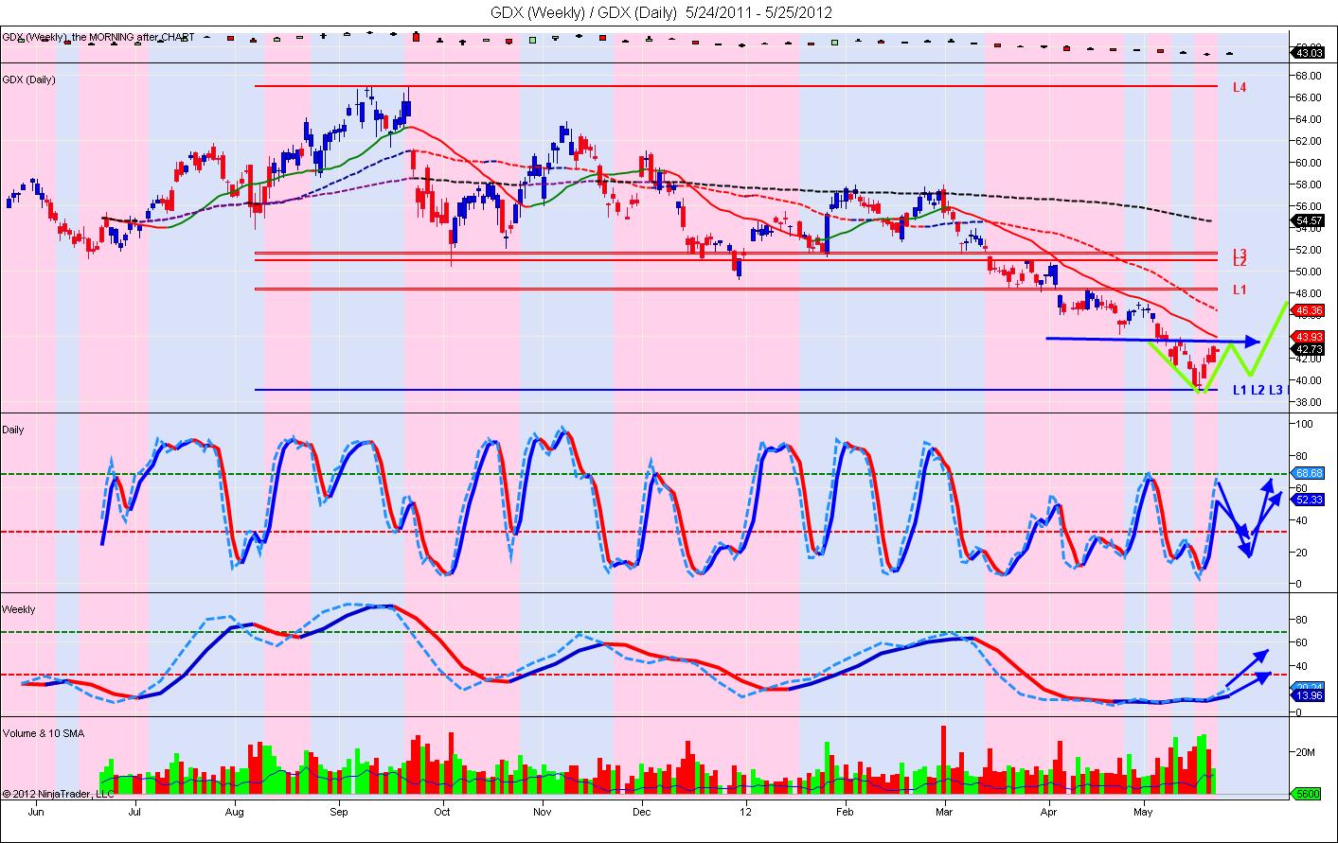Click the red 43.93 price marker
The width and height of the screenshot is (1338, 843).
[x=1308, y=337]
